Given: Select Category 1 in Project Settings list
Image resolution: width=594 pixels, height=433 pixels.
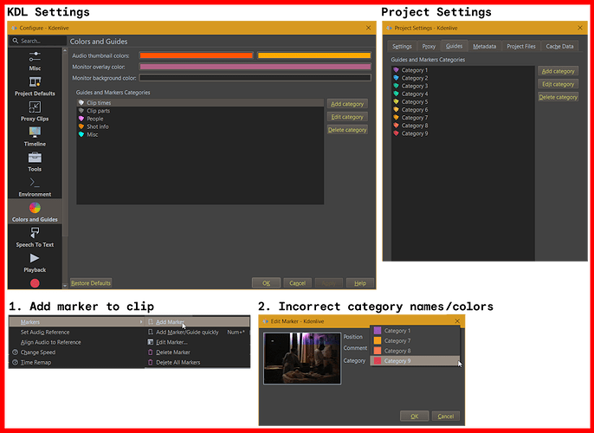Looking at the screenshot, I should (x=463, y=70).
